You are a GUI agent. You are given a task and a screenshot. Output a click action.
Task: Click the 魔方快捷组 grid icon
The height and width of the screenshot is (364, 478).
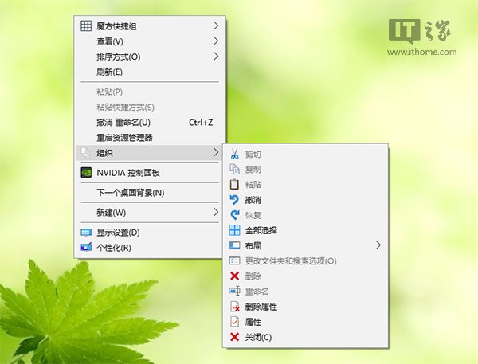(86, 26)
